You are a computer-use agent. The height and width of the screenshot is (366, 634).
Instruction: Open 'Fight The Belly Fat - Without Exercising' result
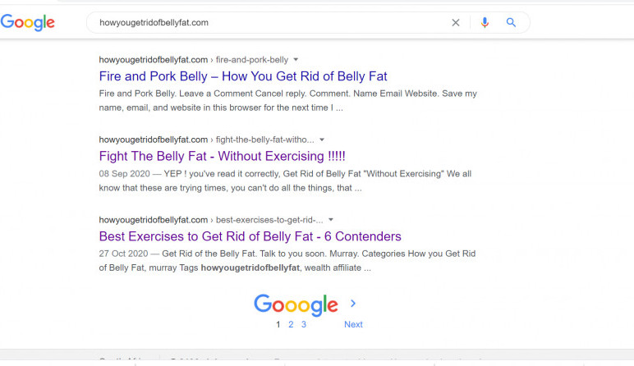[222, 156]
